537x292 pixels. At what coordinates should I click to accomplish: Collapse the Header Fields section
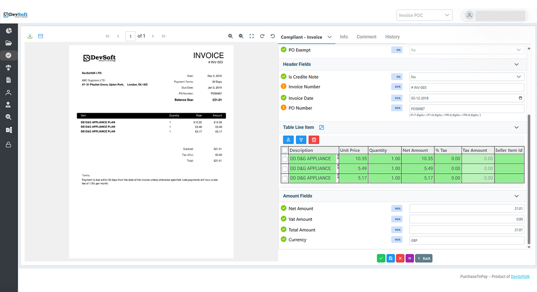coord(516,64)
